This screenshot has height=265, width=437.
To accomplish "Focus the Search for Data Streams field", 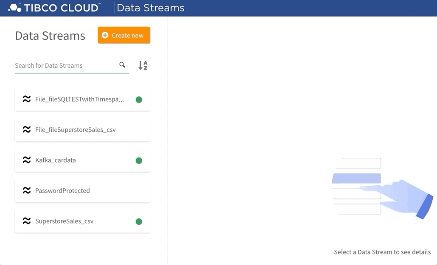I will tap(66, 66).
